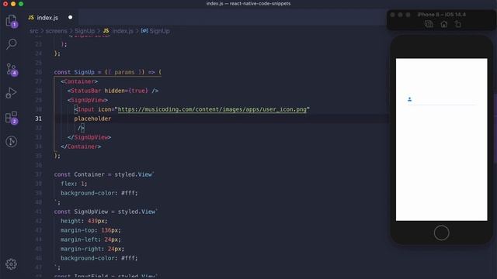The height and width of the screenshot is (279, 497).
Task: Rotate the simulator with the rotate icon
Action: (458, 24)
